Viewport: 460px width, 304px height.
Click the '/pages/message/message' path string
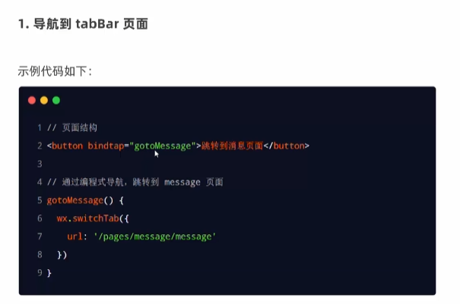(x=155, y=237)
